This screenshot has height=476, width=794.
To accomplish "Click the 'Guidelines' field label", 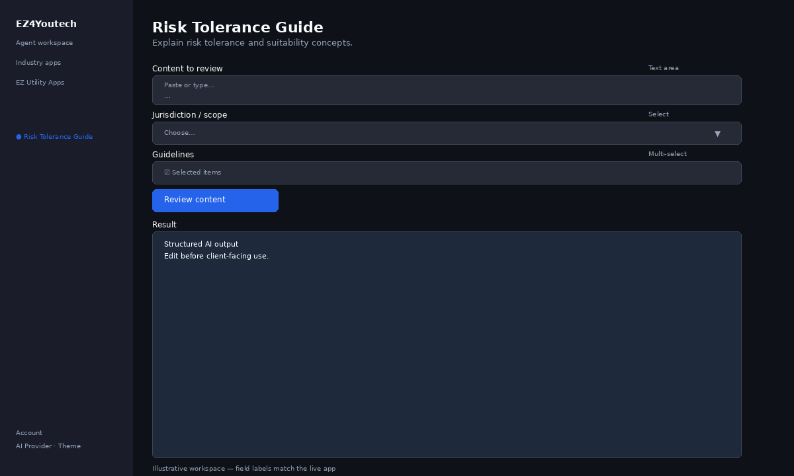I will tap(173, 155).
